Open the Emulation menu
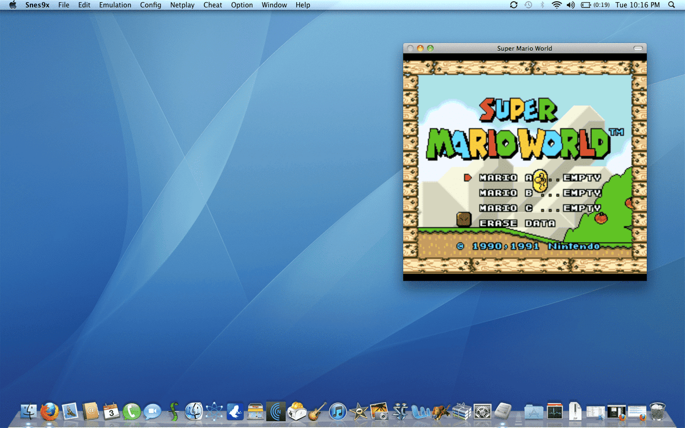Image resolution: width=685 pixels, height=428 pixels. (115, 5)
